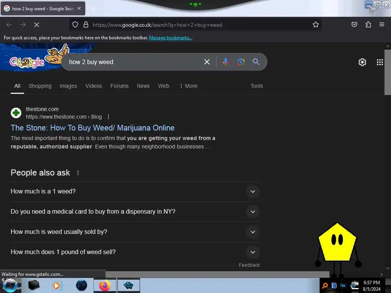Image resolution: width=391 pixels, height=293 pixels.
Task: Open the Windows Start orb
Action: 10,285
